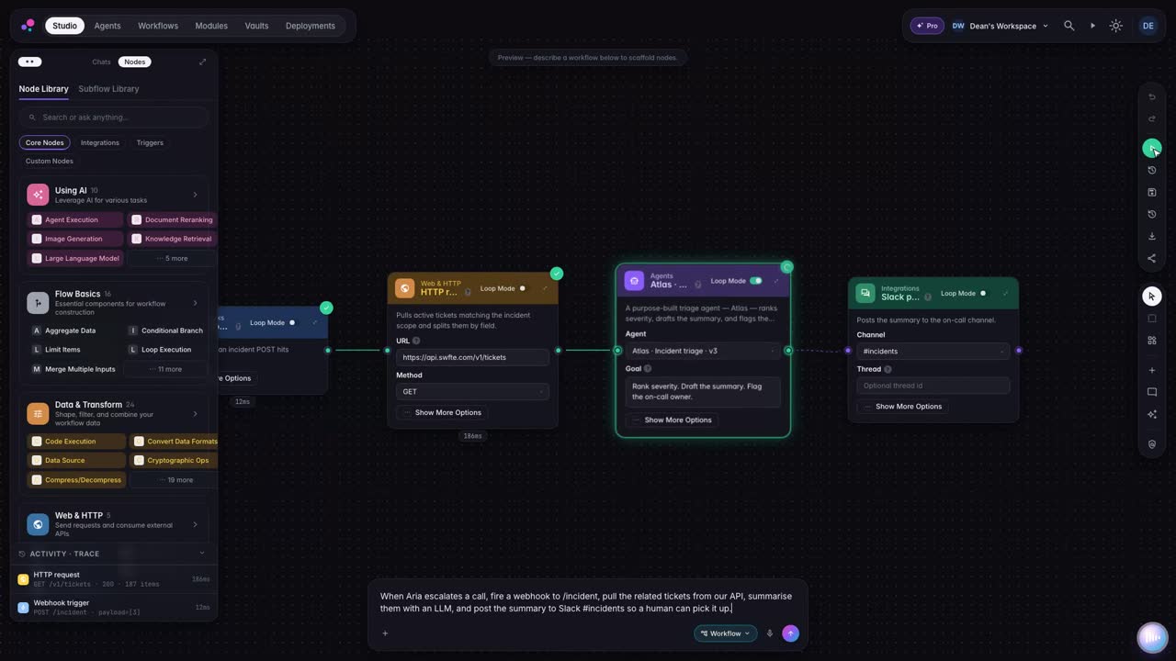Open Atlas Incident triage agent dropdown
Screen dimensions: 1176x661
pyautogui.click(x=702, y=351)
